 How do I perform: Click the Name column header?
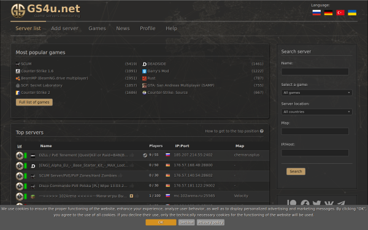coord(46,146)
